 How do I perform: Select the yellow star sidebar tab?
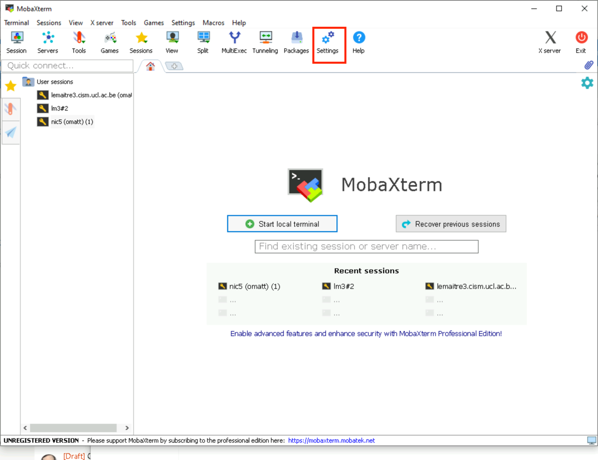click(11, 86)
